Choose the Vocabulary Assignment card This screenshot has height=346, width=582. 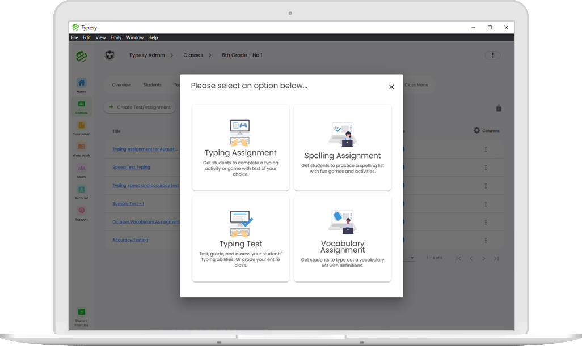[x=343, y=238]
